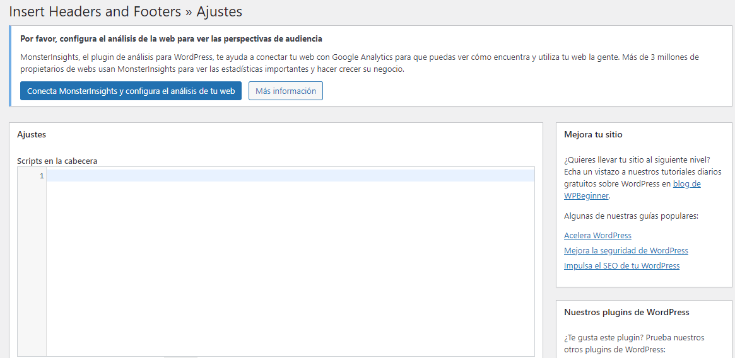The height and width of the screenshot is (358, 735).
Task: Click the Conecta MonsterInsights setup button
Action: [131, 91]
